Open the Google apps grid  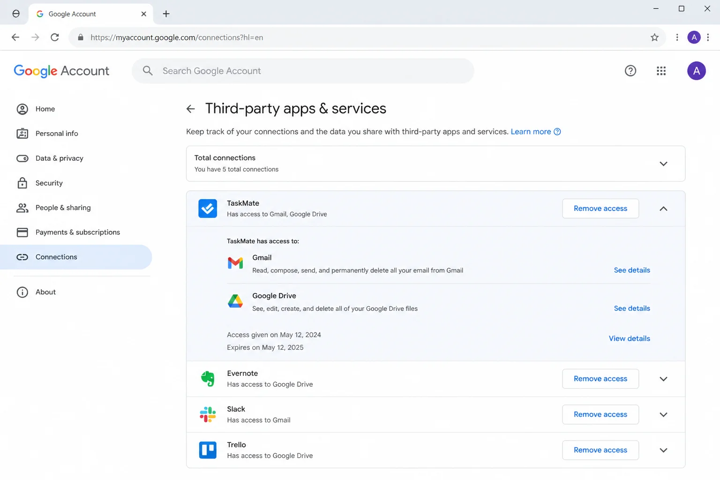661,71
